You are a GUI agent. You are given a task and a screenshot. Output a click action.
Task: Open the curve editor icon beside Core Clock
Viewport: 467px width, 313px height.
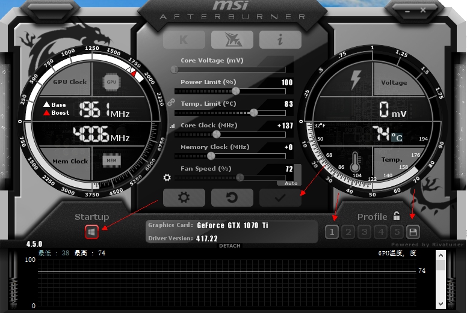(172, 126)
